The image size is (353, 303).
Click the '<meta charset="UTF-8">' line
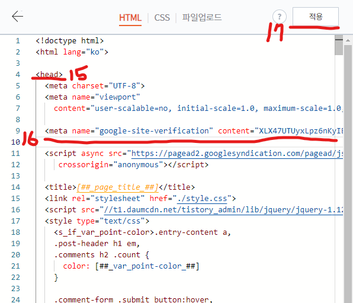95,86
